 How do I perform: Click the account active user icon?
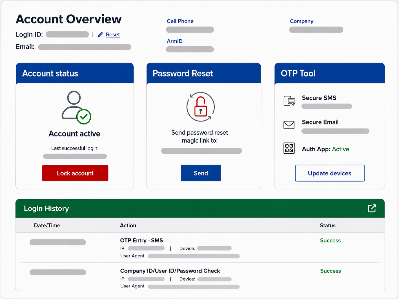coord(76,108)
